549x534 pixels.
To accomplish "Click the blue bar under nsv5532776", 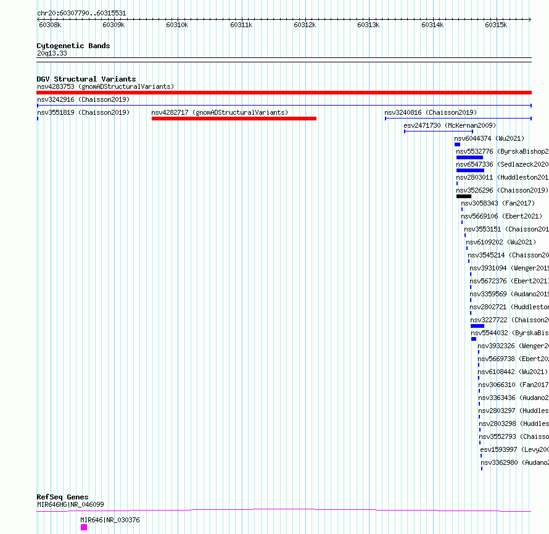I will click(x=469, y=157).
